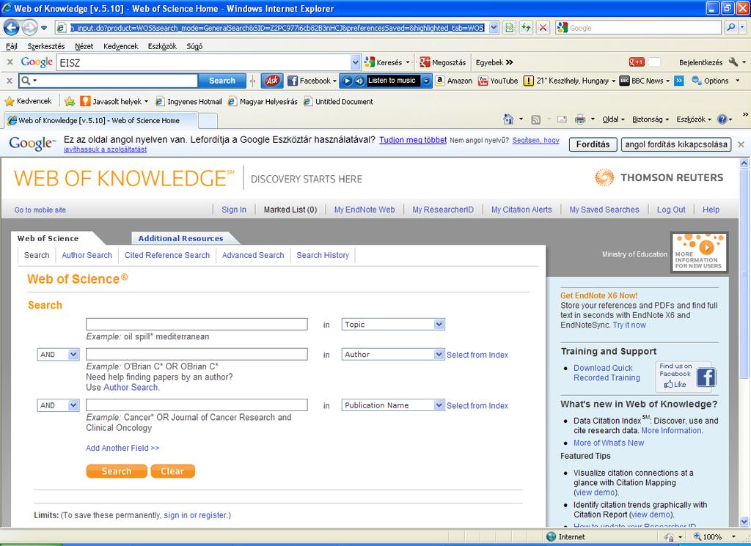Open the Author Search tab
Screen dimensions: 751x546
tap(87, 255)
